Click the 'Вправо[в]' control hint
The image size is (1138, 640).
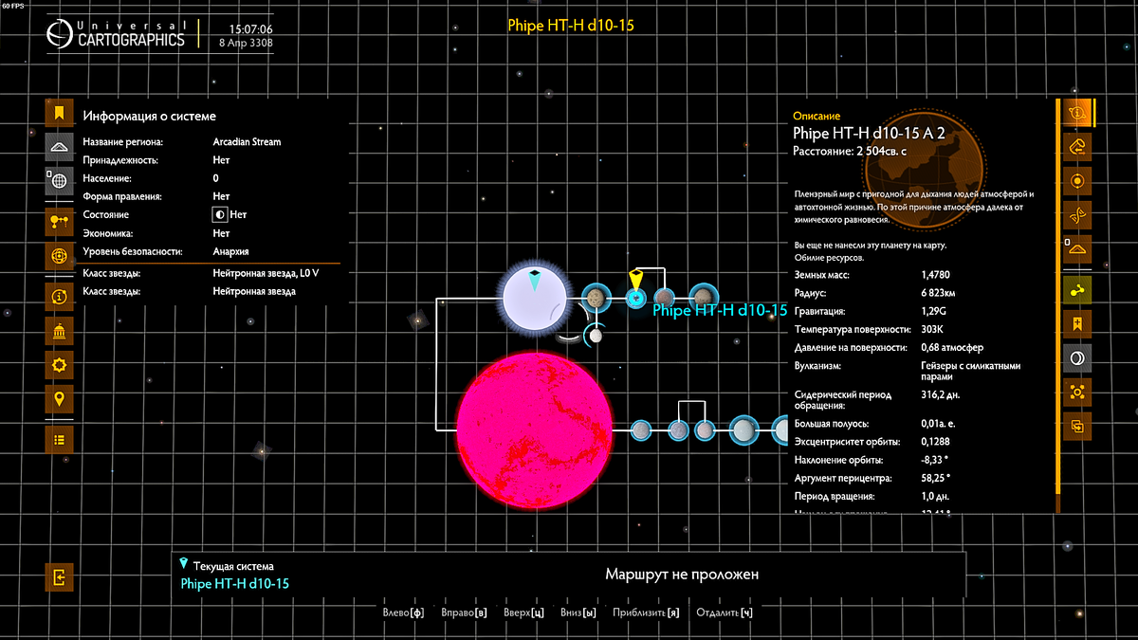464,613
